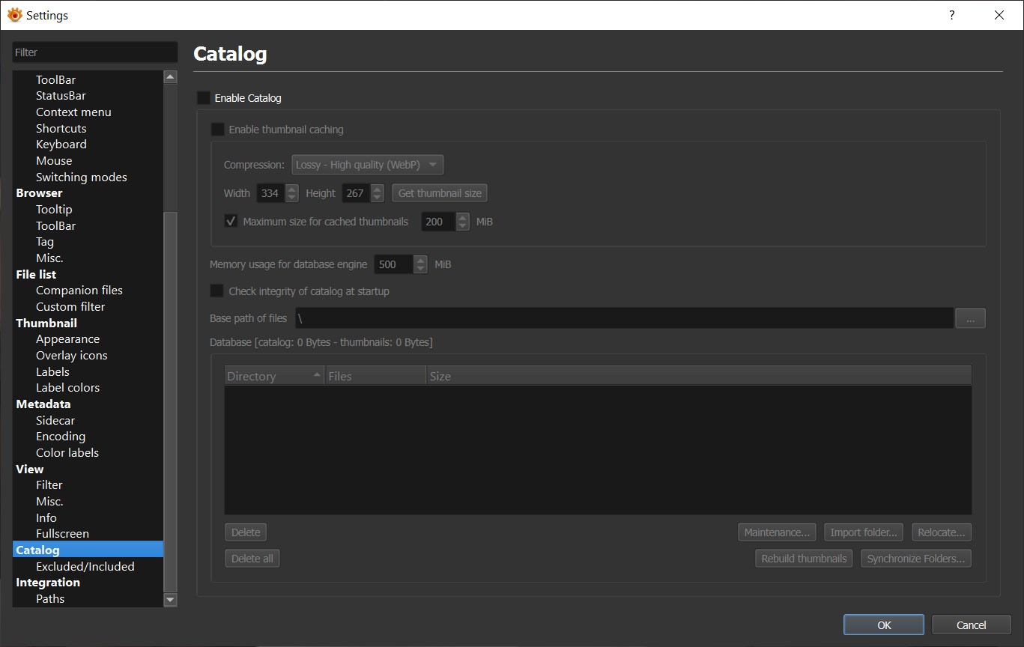Viewport: 1024px width, 647px height.
Task: Enable the Catalog checkbox
Action: tap(204, 98)
